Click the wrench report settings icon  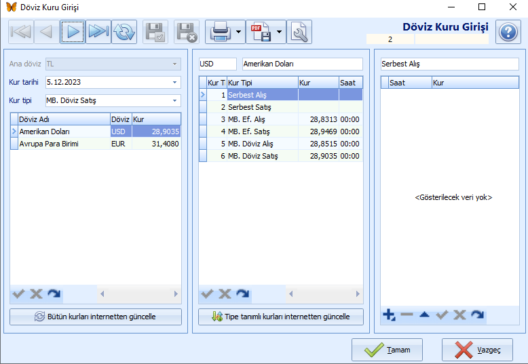[x=299, y=32]
